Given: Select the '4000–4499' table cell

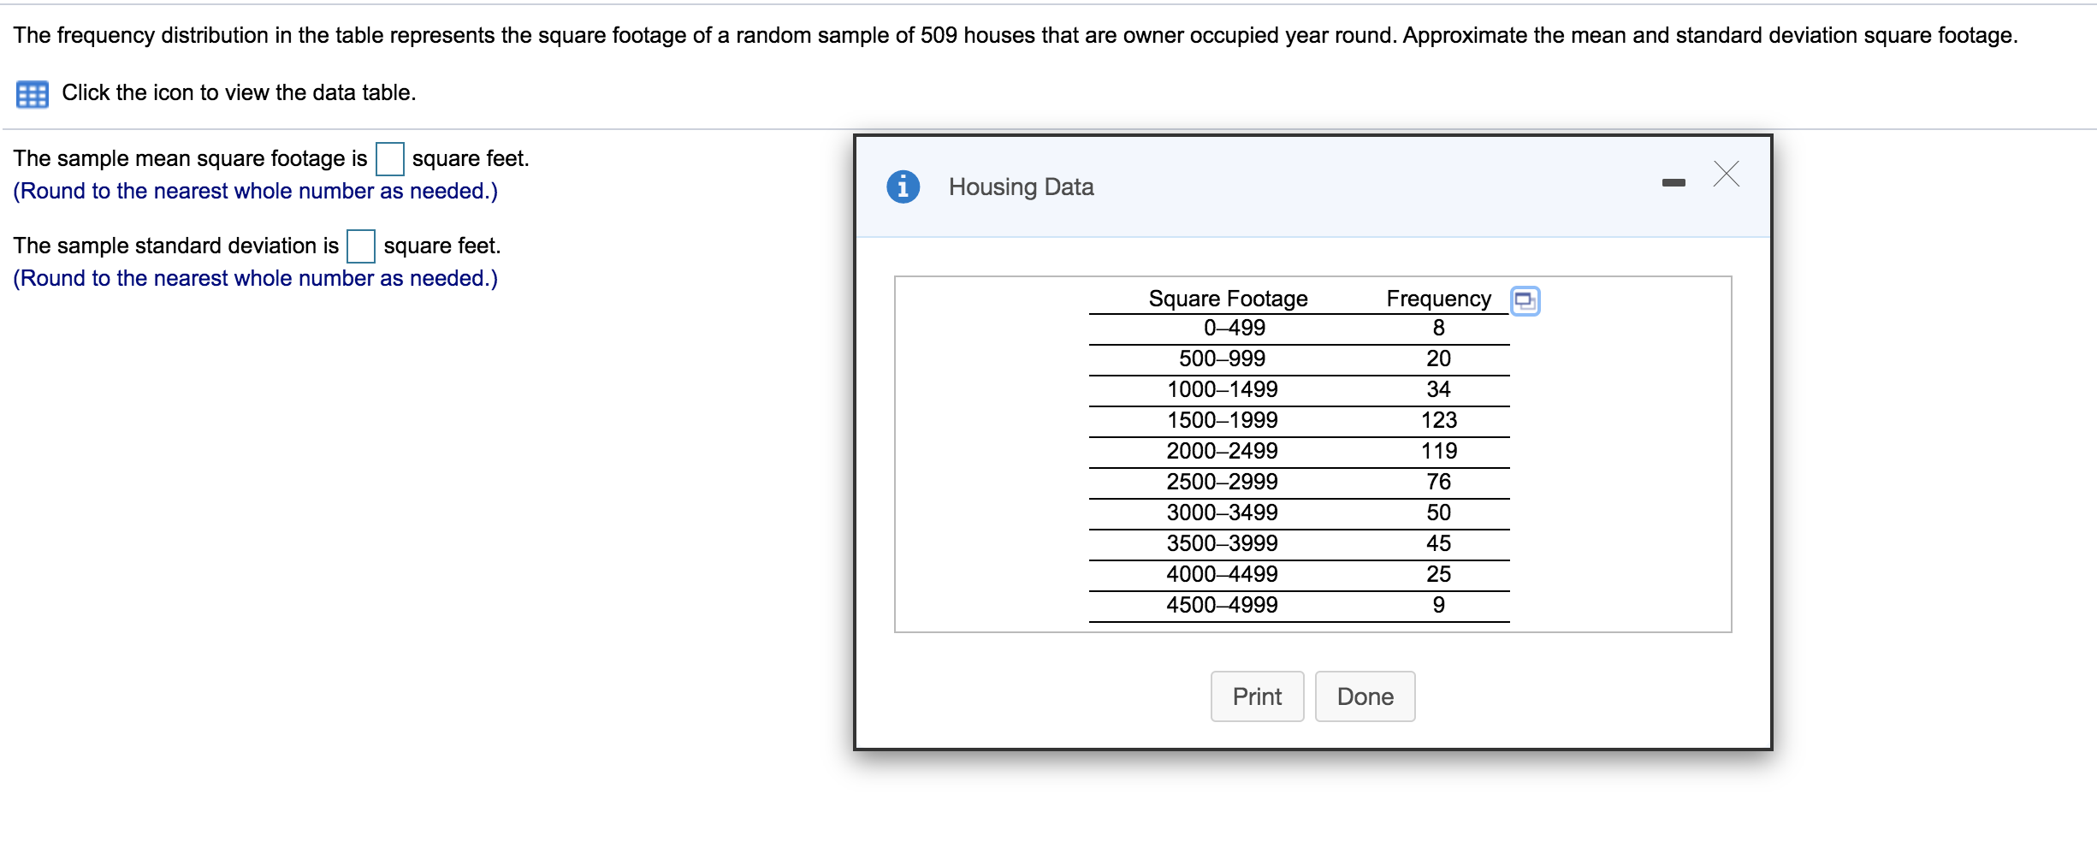Looking at the screenshot, I should [1222, 574].
